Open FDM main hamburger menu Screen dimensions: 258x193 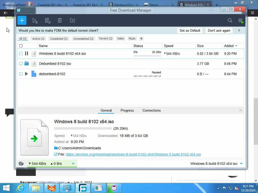point(240,21)
